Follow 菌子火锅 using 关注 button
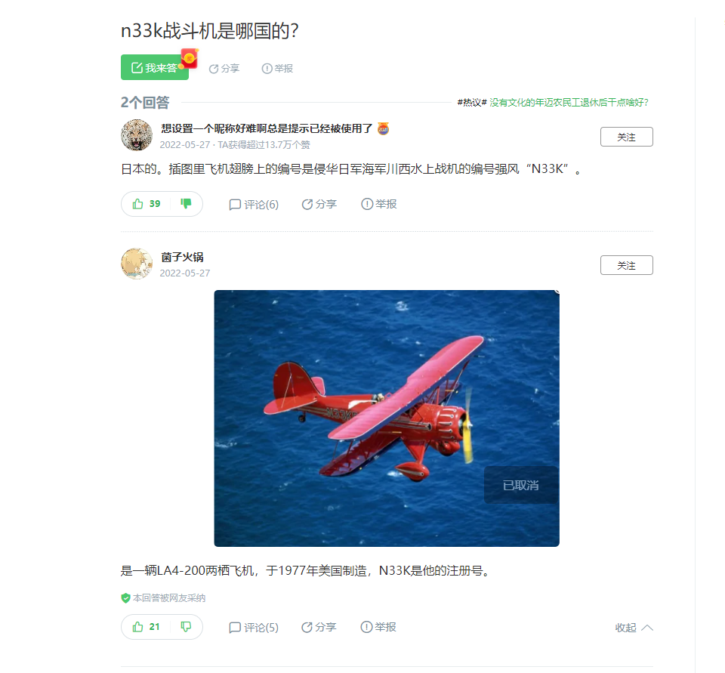The image size is (725, 673). (627, 265)
